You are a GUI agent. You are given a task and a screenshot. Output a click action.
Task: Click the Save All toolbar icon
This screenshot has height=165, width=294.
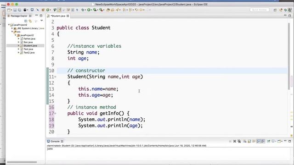[x=19, y=10]
